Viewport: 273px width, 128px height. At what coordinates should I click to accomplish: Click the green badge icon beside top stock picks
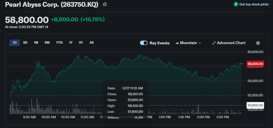236,4
